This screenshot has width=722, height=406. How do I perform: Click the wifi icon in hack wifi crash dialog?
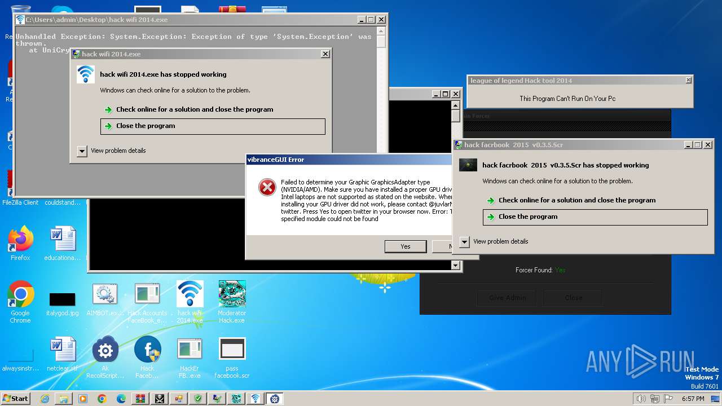point(86,74)
